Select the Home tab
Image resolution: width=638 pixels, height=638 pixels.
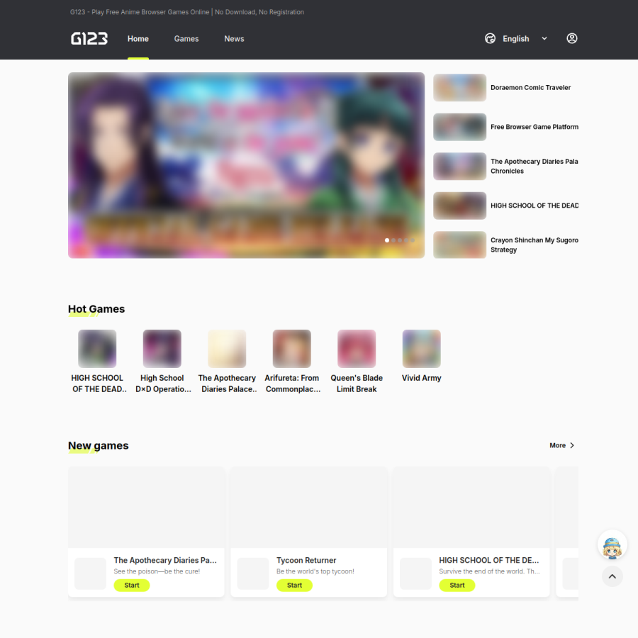tap(138, 39)
